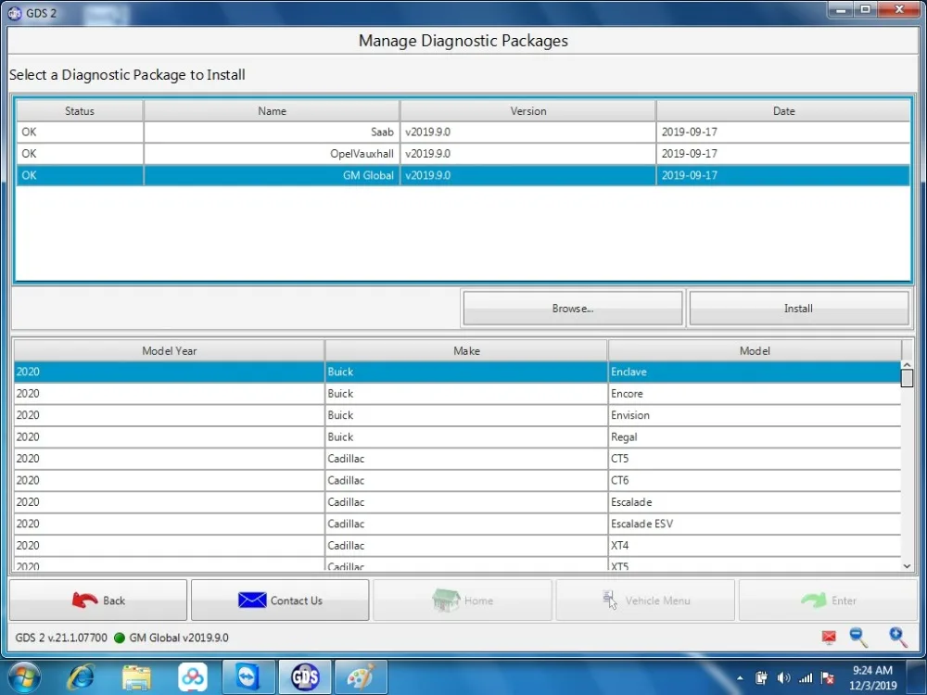Viewport: 927px width, 695px height.
Task: Click Saab version v2019.9.0 cell
Action: pyautogui.click(x=528, y=133)
